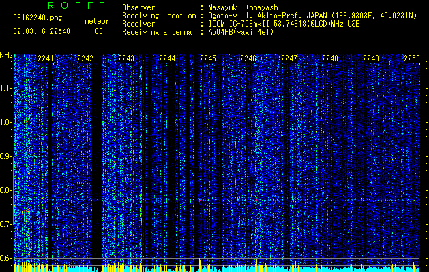Screen dimensions: 429x272
Task: Click the 2250 time marker
Action: (412, 58)
